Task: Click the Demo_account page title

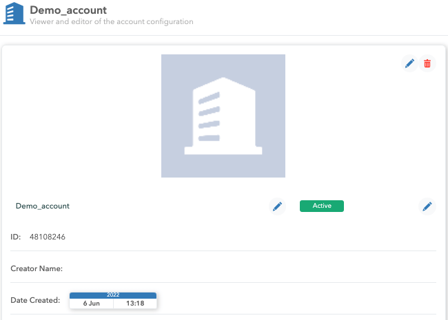Action: (68, 10)
